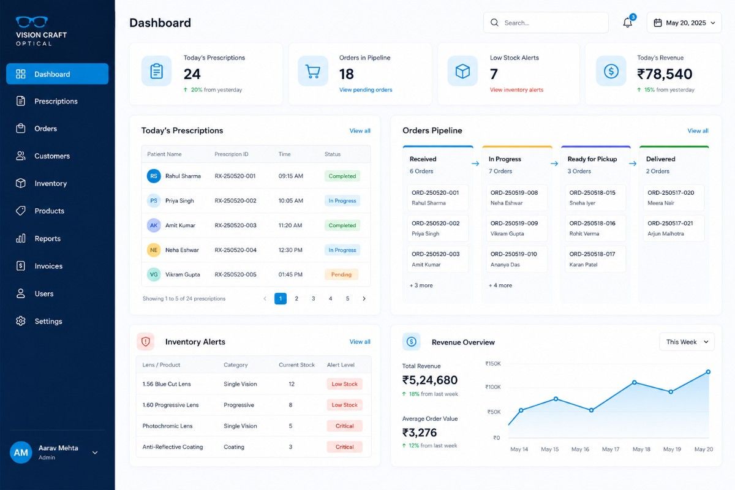Open the Reports menu item
The image size is (735, 490).
click(58, 238)
